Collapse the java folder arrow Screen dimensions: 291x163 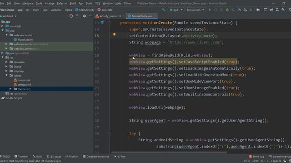[x=2, y=30]
